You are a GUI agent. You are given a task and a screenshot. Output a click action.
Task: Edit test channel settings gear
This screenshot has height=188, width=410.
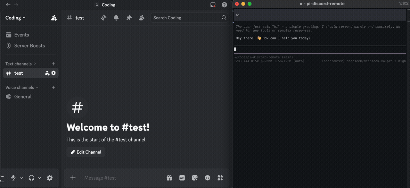coord(53,73)
